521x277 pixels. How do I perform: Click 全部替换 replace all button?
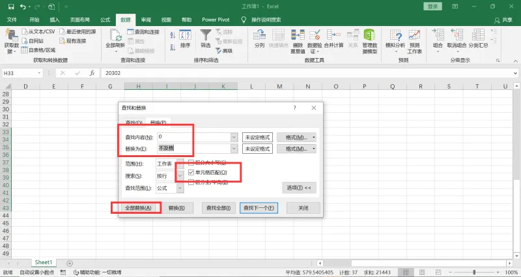point(138,208)
